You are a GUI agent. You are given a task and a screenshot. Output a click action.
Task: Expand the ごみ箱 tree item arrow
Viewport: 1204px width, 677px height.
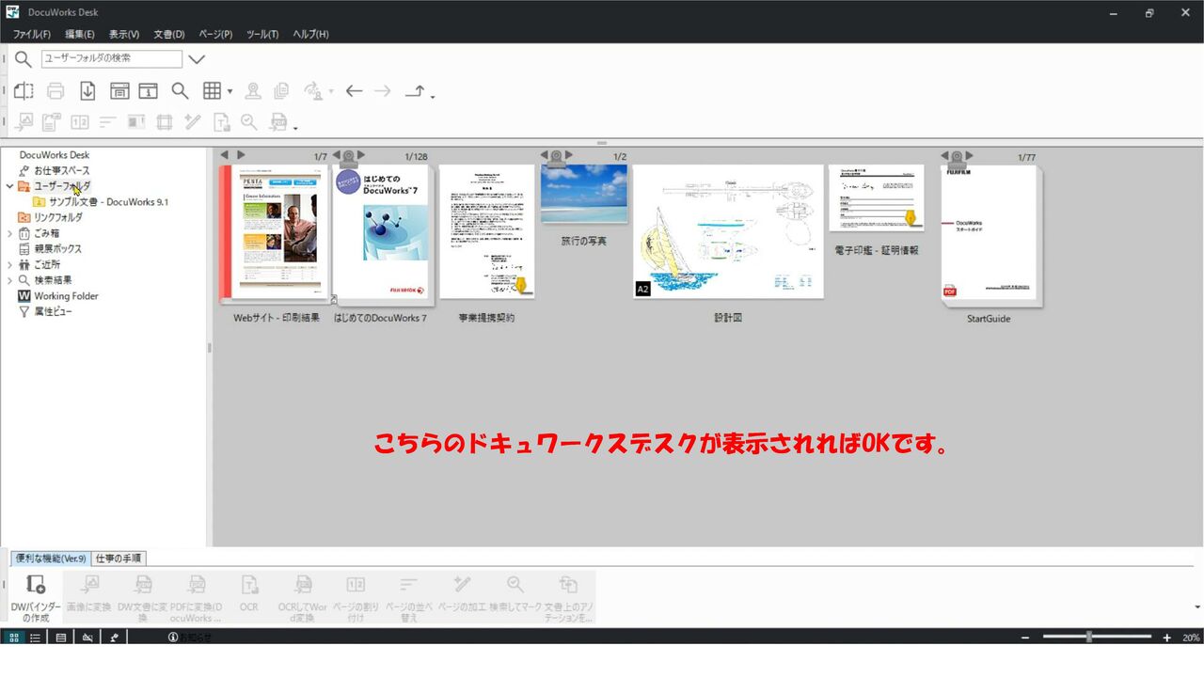pos(8,232)
